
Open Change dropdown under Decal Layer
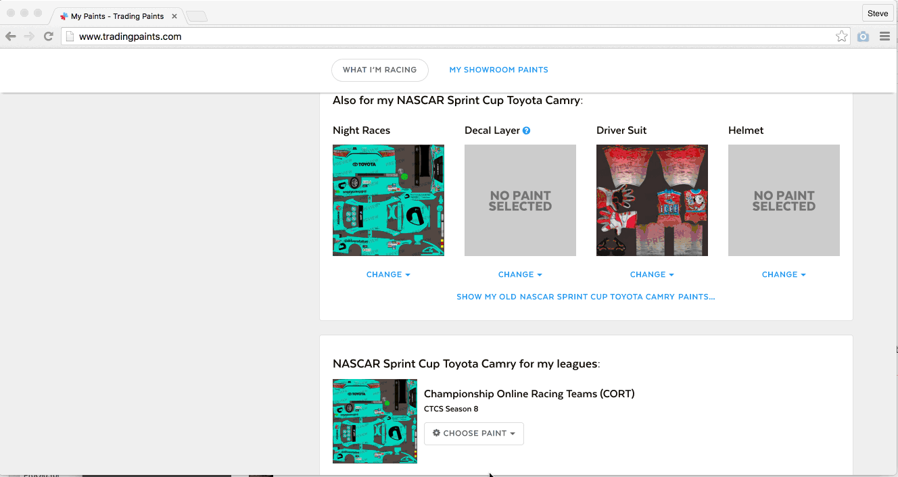[x=520, y=274]
